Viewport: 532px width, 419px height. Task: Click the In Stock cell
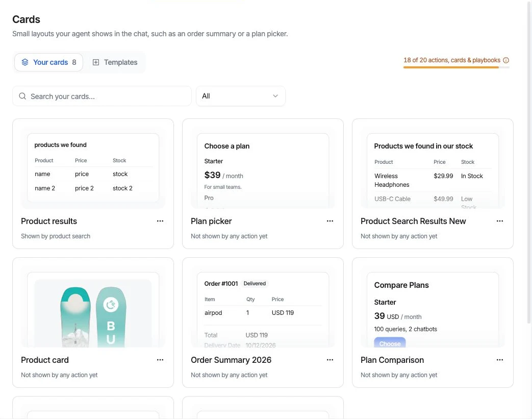[x=472, y=176]
